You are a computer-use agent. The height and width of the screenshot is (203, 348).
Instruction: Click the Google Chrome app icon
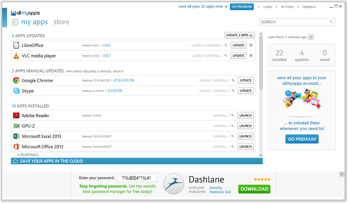[x=16, y=80]
